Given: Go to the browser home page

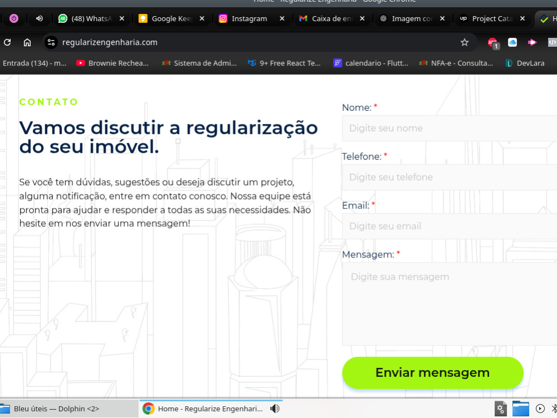Looking at the screenshot, I should coord(27,42).
